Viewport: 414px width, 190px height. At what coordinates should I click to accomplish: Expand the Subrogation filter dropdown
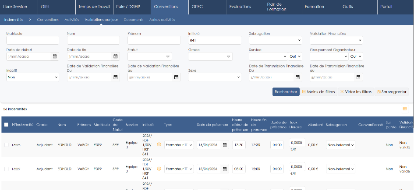tap(276, 40)
